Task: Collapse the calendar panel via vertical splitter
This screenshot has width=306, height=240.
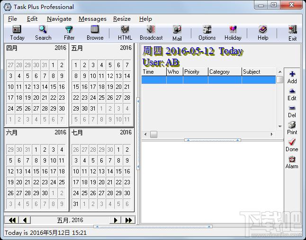Action: [x=138, y=134]
